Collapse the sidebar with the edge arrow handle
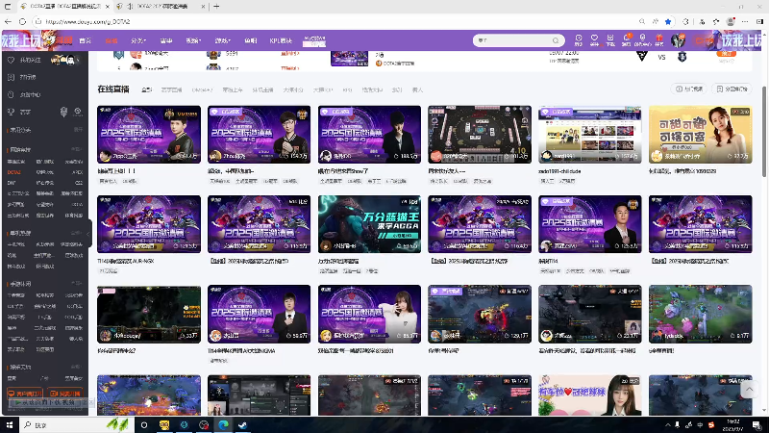This screenshot has width=769, height=433. click(88, 234)
